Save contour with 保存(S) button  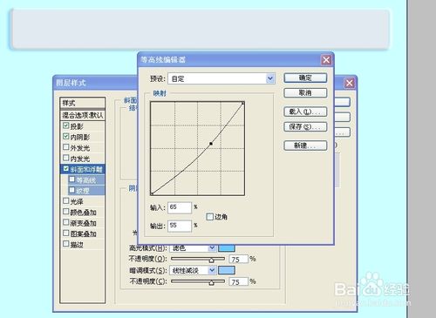pyautogui.click(x=305, y=127)
